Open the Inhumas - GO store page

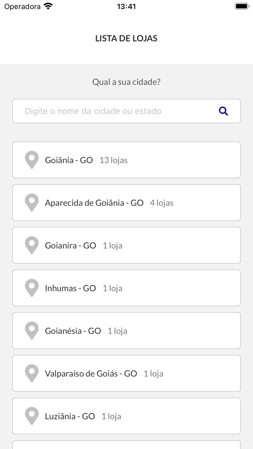pos(126,288)
